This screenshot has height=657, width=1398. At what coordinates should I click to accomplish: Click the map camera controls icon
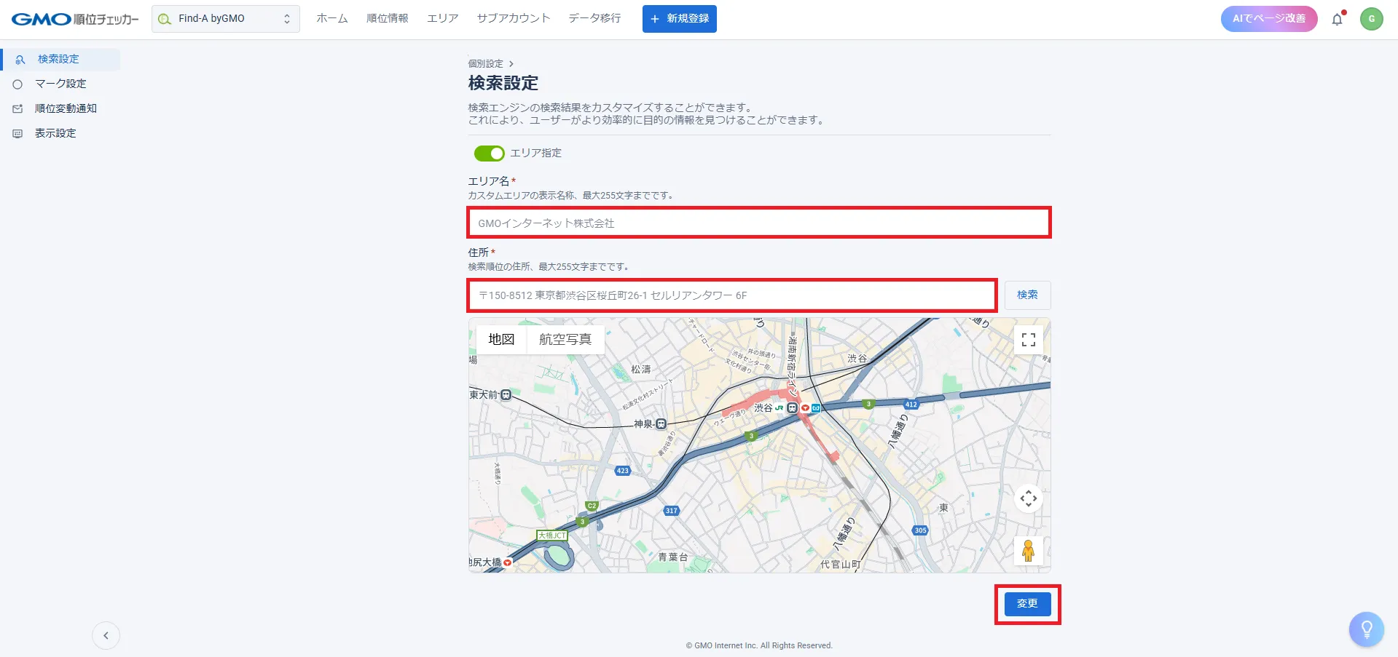pos(1029,498)
